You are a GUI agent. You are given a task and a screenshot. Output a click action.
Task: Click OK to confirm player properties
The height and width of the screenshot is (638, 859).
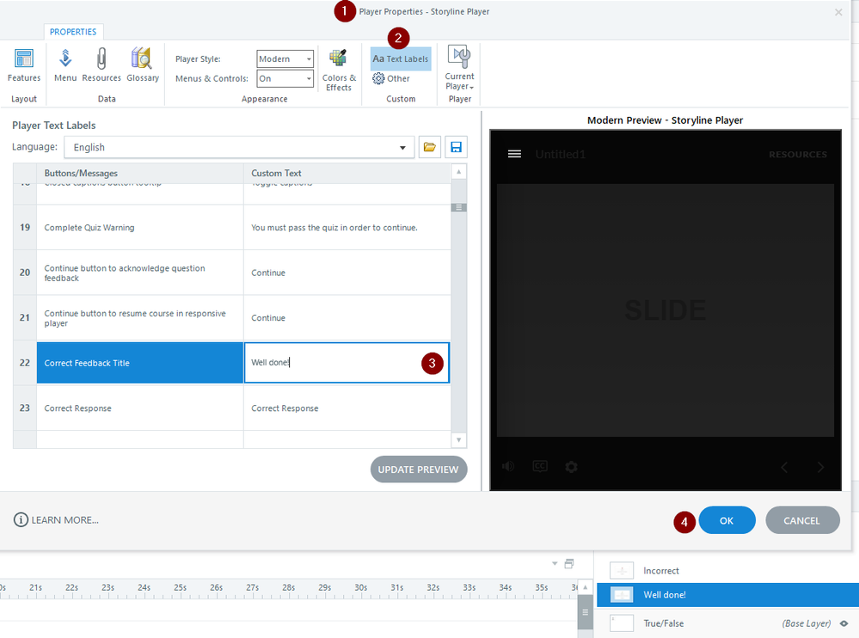click(x=727, y=520)
